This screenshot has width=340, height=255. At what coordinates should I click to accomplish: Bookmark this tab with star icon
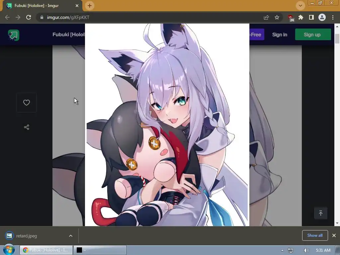(x=277, y=17)
